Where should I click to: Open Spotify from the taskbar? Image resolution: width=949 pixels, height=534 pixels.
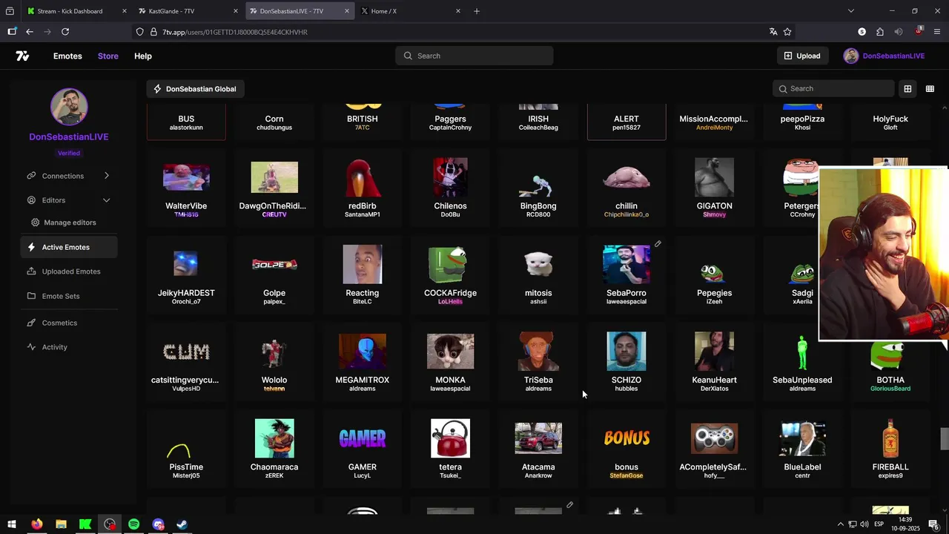coord(133,524)
